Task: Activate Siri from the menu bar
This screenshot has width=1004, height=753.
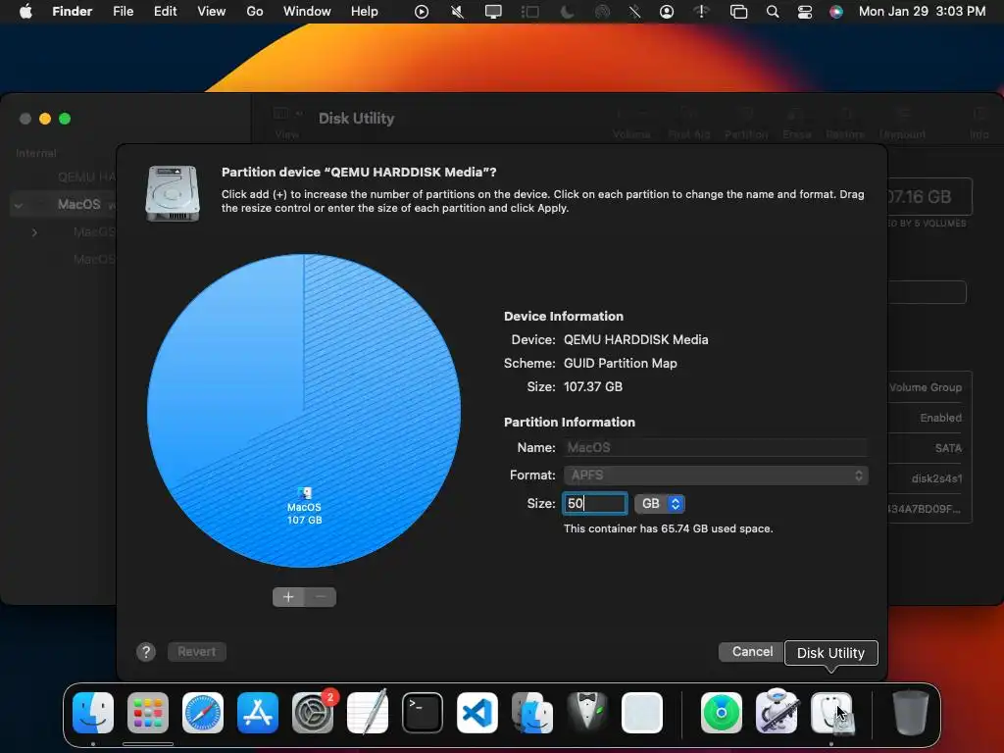Action: 836,12
